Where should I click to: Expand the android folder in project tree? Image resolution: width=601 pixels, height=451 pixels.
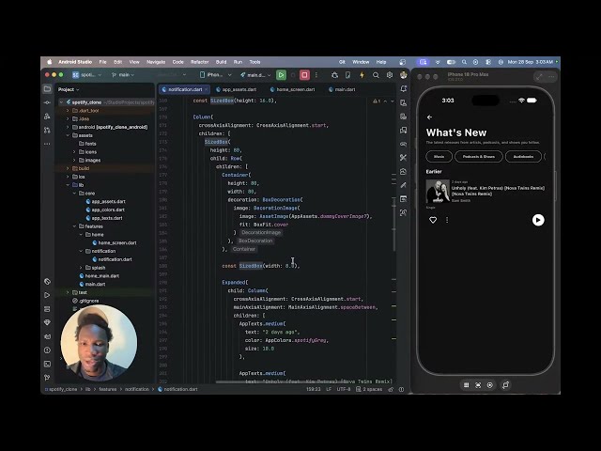coord(68,127)
